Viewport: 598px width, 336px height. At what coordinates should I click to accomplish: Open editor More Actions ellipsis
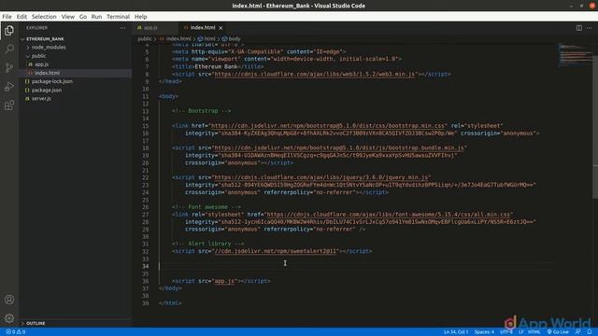[590, 28]
